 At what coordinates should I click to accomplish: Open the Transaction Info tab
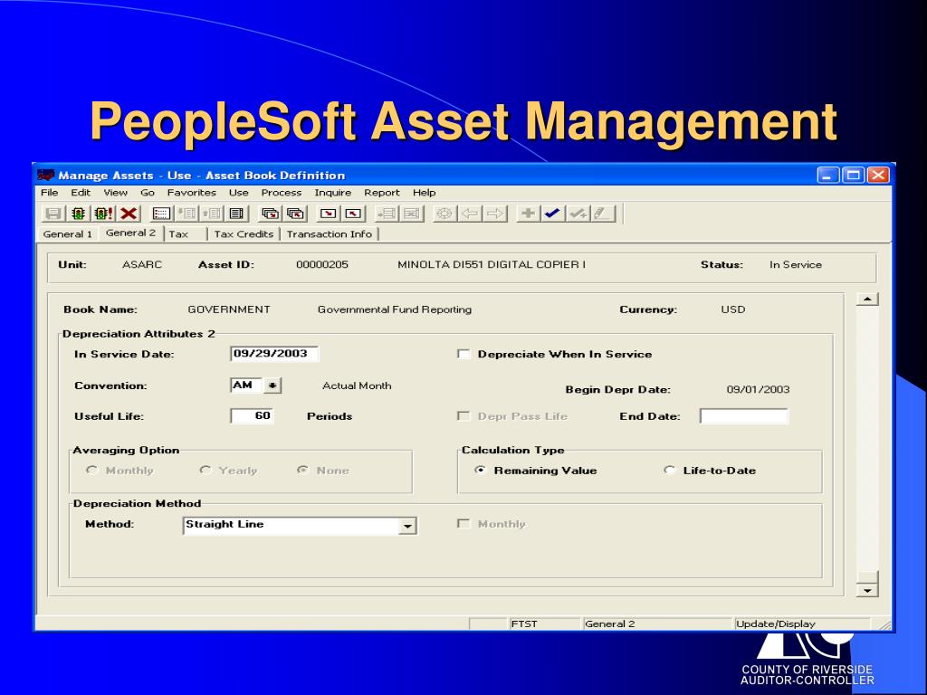tap(330, 234)
